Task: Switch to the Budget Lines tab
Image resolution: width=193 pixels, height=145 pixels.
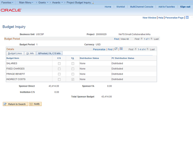Action: (15, 53)
